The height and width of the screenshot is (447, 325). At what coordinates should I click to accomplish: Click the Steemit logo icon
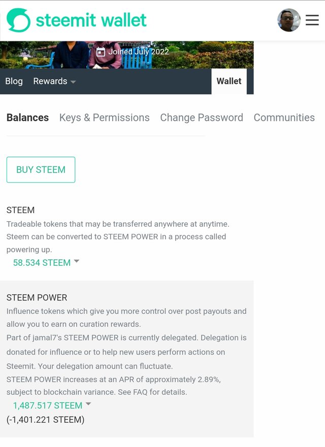tap(18, 20)
